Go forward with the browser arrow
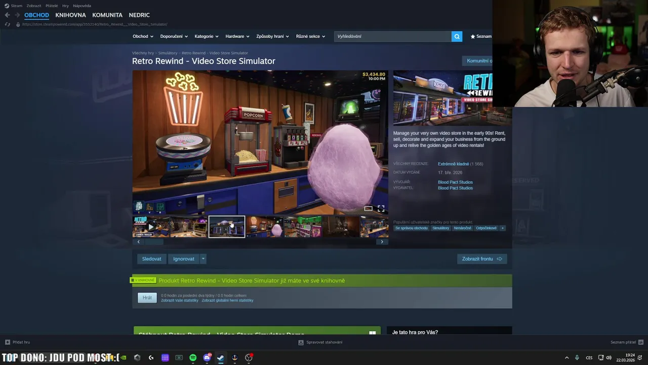648x365 pixels. (17, 15)
